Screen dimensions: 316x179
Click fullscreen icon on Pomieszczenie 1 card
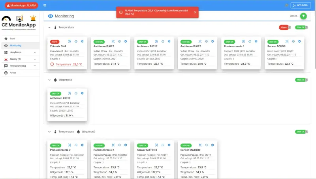click(x=243, y=41)
